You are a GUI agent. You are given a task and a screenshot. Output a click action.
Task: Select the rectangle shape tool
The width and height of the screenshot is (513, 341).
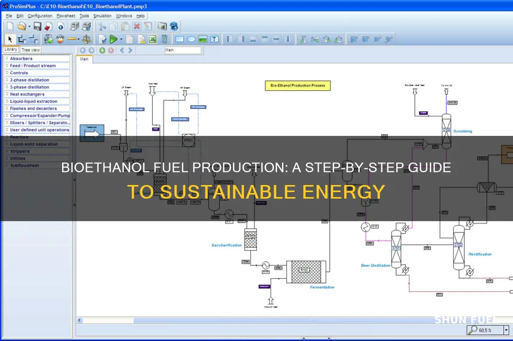point(179,39)
